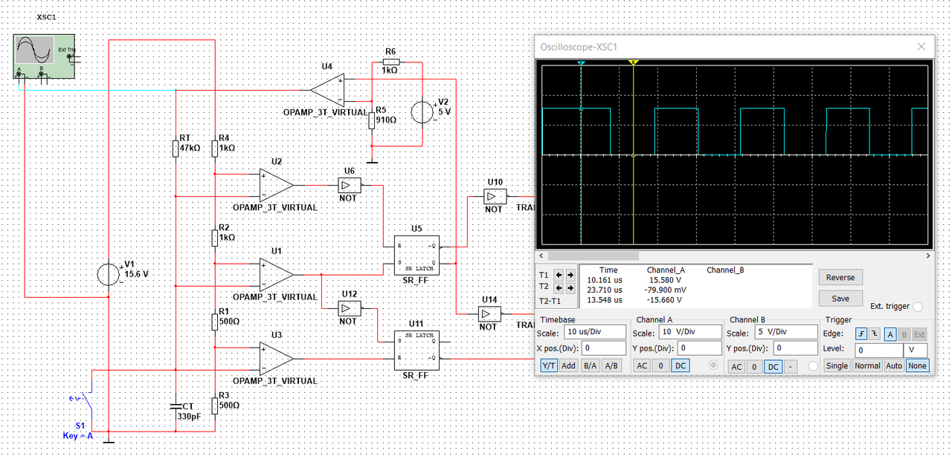Select rising edge trigger icon
Viewport: 952px width, 456px height.
[861, 334]
